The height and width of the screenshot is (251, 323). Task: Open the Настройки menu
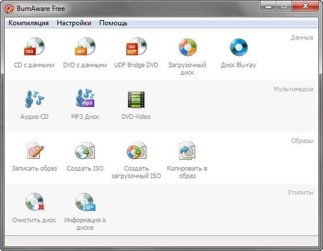tap(74, 23)
